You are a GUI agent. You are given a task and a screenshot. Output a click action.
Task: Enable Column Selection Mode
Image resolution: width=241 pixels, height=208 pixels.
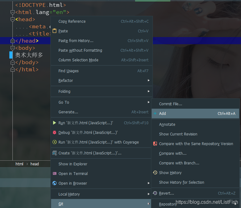(x=102, y=60)
